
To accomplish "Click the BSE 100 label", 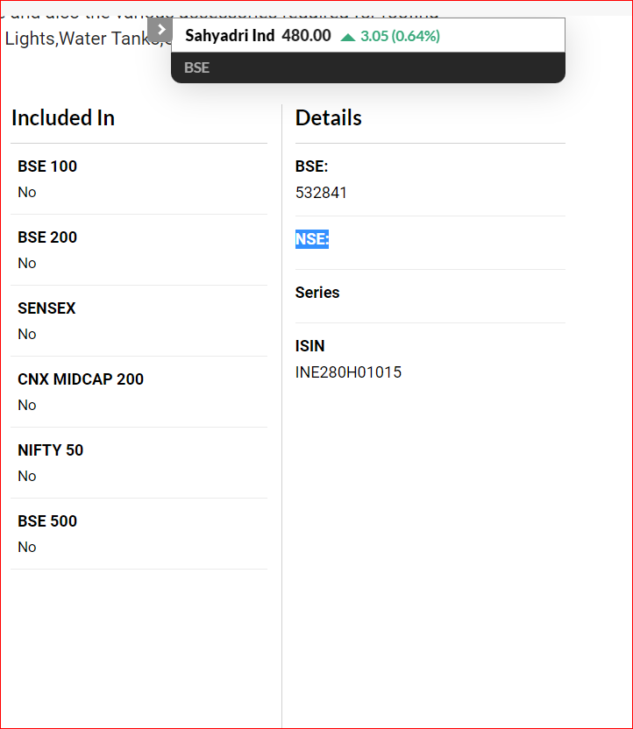I will point(47,166).
